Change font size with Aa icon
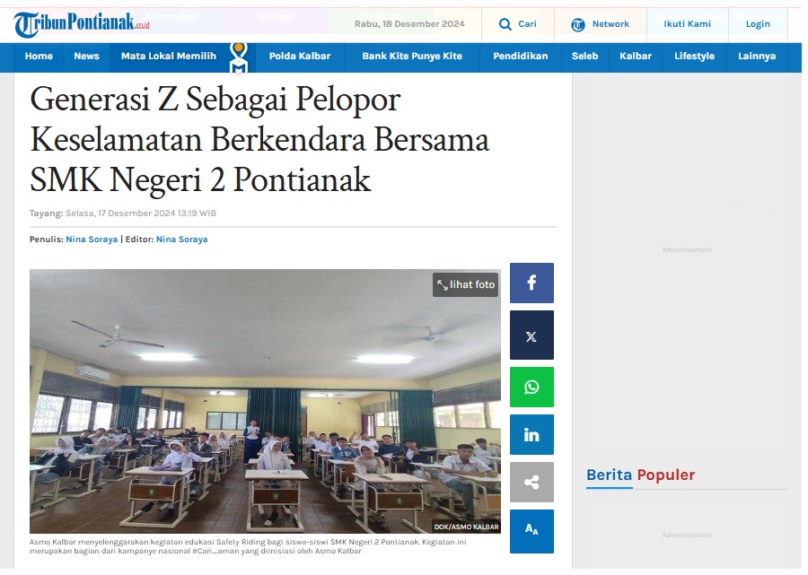Image resolution: width=808 pixels, height=575 pixels. point(531,531)
